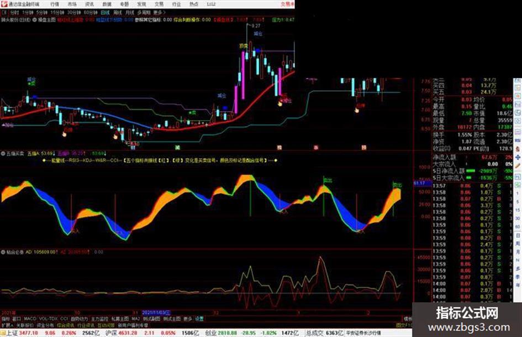Viewport: 522px width, 337px height.
Task: Open 新用户福利专享 link
Action: [x=133, y=325]
